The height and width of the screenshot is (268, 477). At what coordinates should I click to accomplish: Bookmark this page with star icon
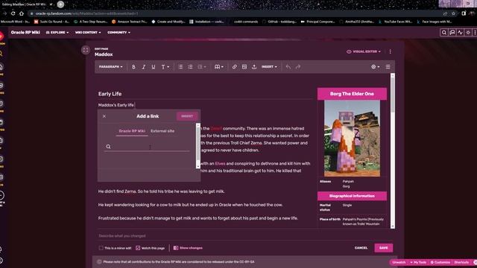click(454, 13)
